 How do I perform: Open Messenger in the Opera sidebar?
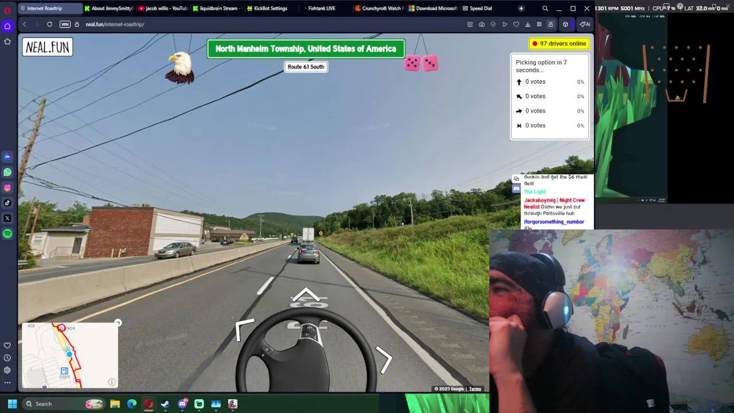7,157
